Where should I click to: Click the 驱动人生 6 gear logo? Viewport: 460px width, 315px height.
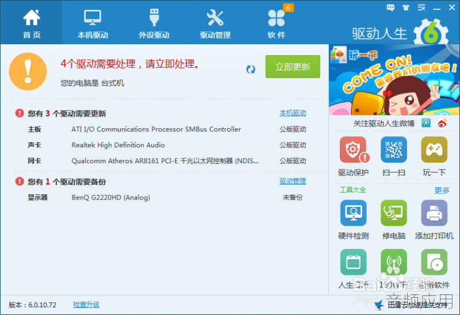coord(431,32)
